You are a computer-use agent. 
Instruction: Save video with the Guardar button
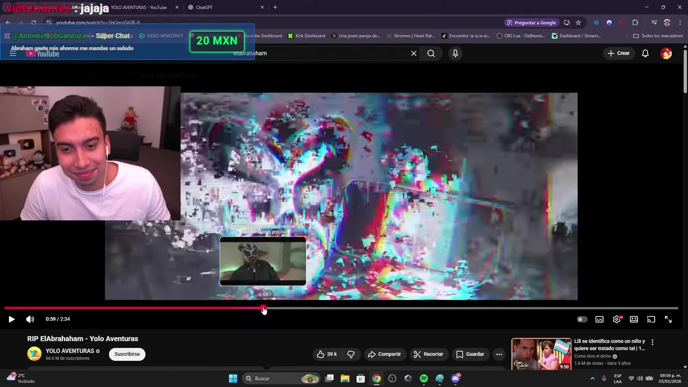470,354
